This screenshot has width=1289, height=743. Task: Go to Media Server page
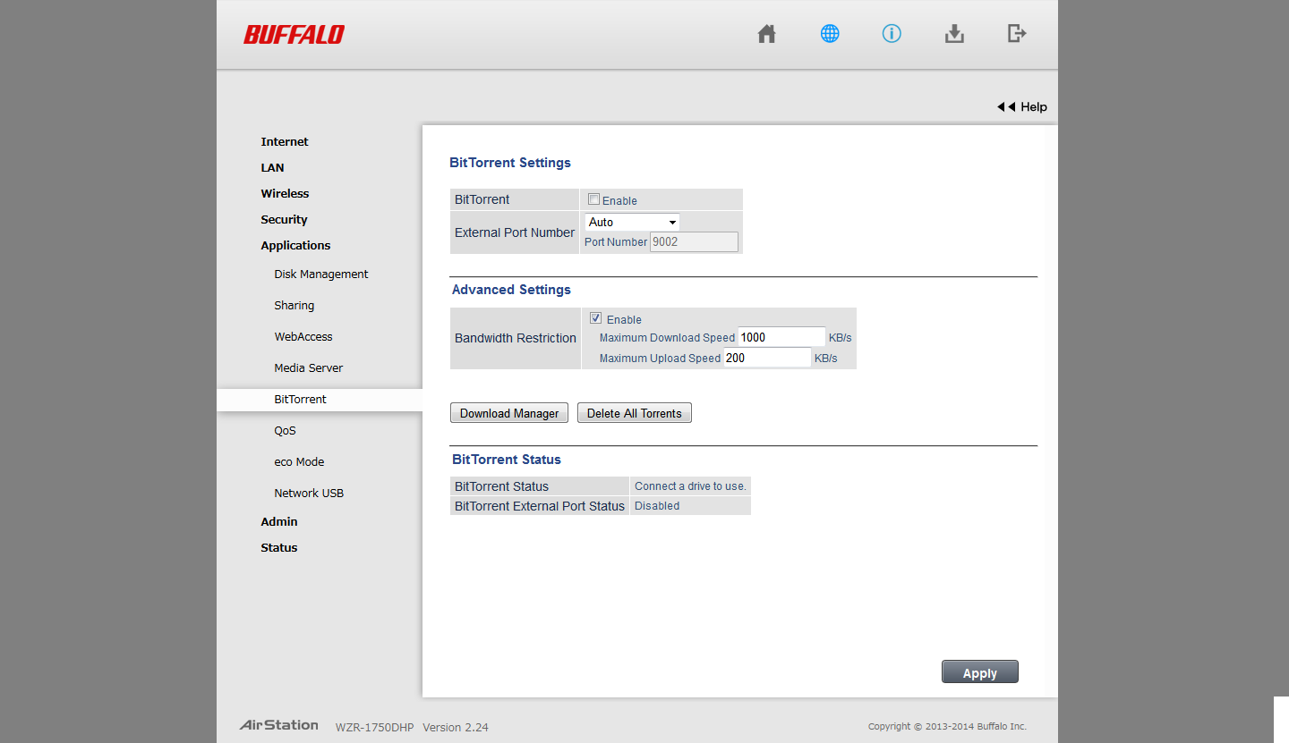pyautogui.click(x=308, y=367)
